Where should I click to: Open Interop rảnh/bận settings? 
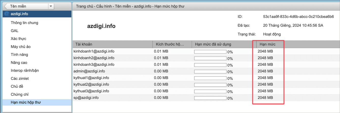tap(25, 70)
